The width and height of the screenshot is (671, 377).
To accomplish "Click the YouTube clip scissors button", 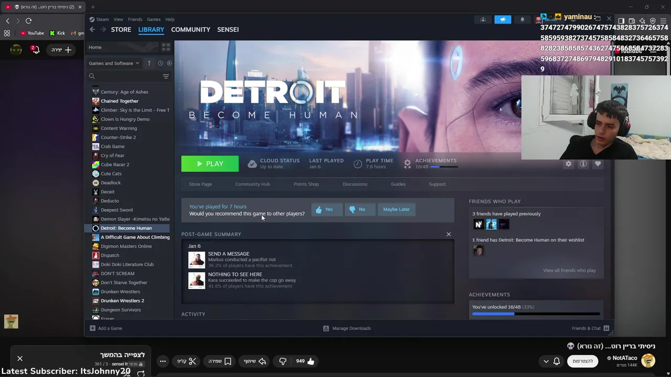I will pos(187,361).
